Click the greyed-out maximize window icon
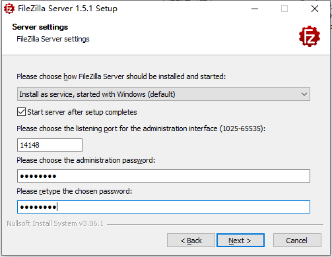 (284, 9)
